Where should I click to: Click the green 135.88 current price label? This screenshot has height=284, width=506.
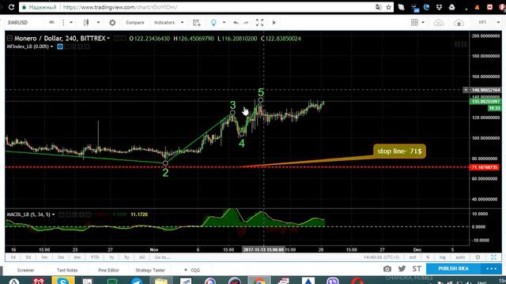click(485, 102)
